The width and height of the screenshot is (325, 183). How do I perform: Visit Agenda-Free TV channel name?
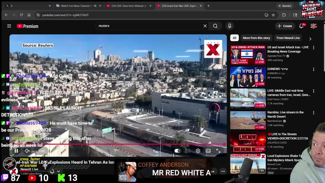click(277, 56)
